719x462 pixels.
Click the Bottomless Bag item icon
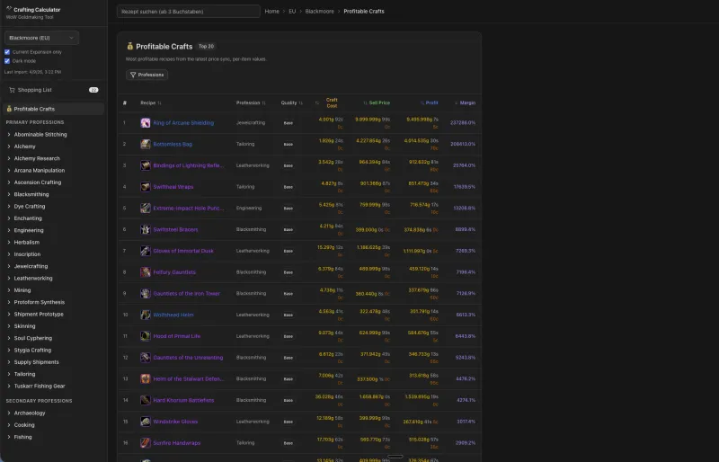146,144
